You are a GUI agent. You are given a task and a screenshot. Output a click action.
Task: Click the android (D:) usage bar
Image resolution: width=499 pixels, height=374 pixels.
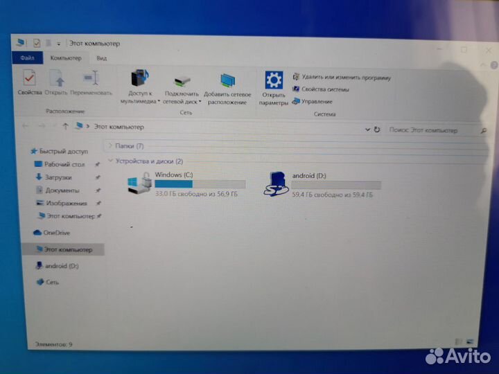336,185
